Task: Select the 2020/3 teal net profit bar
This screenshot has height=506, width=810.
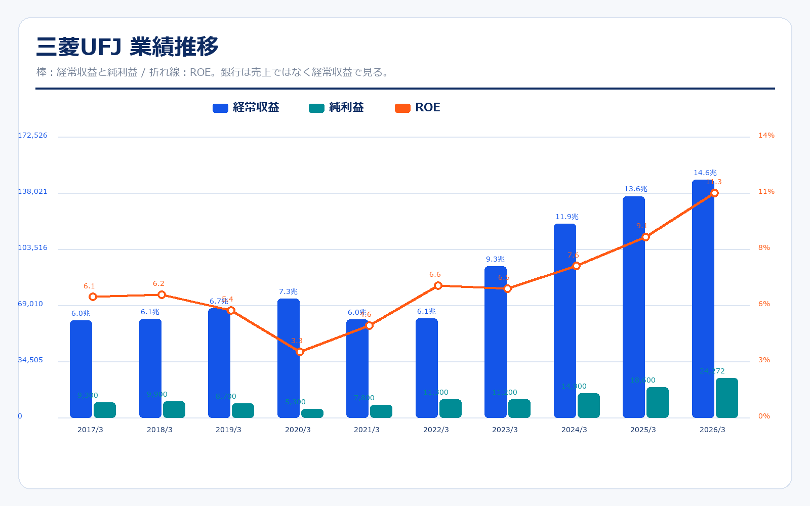Action: (x=312, y=413)
